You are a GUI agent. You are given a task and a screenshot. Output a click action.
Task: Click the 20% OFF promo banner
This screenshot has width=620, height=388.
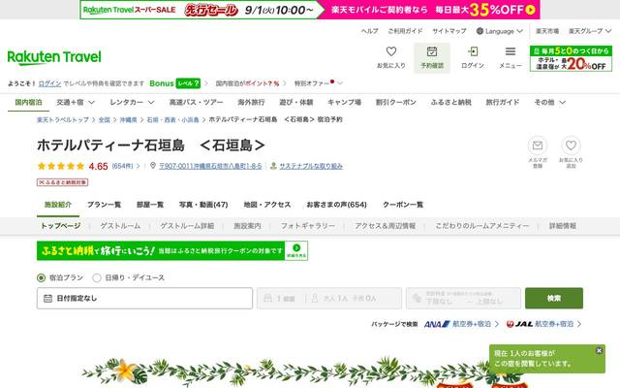[x=571, y=58]
